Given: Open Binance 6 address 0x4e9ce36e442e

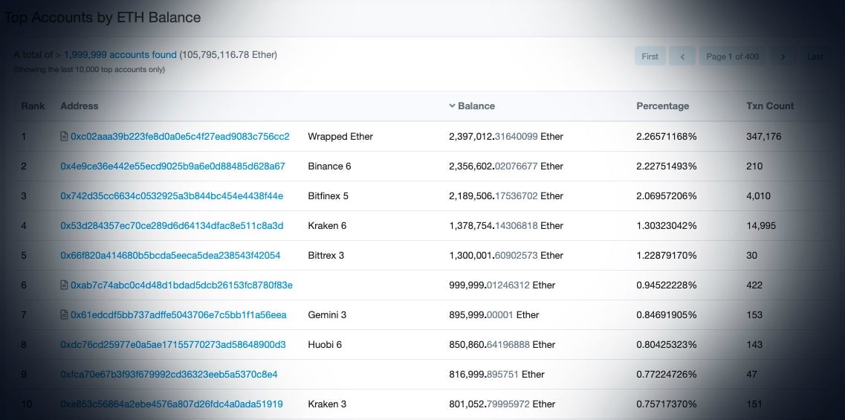Looking at the screenshot, I should [x=172, y=166].
